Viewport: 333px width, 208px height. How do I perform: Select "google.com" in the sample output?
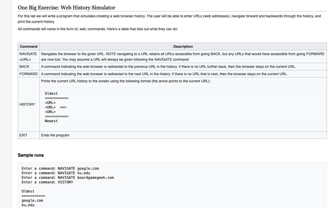tap(32, 200)
